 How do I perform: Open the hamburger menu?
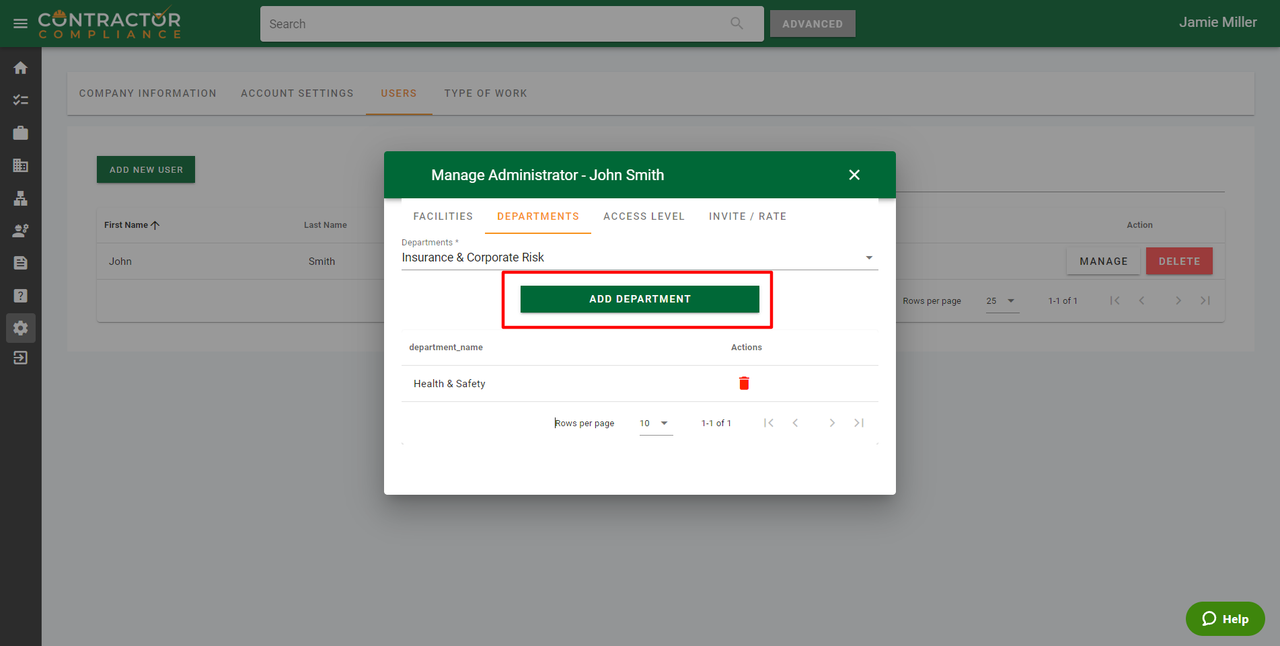20,24
